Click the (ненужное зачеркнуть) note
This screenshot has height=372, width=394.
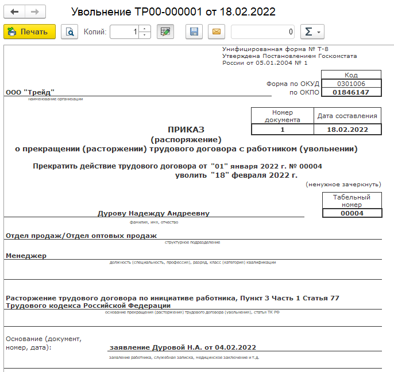pyautogui.click(x=343, y=185)
